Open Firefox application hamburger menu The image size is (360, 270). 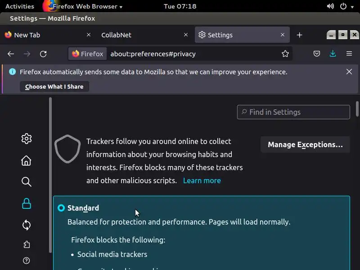point(349,54)
